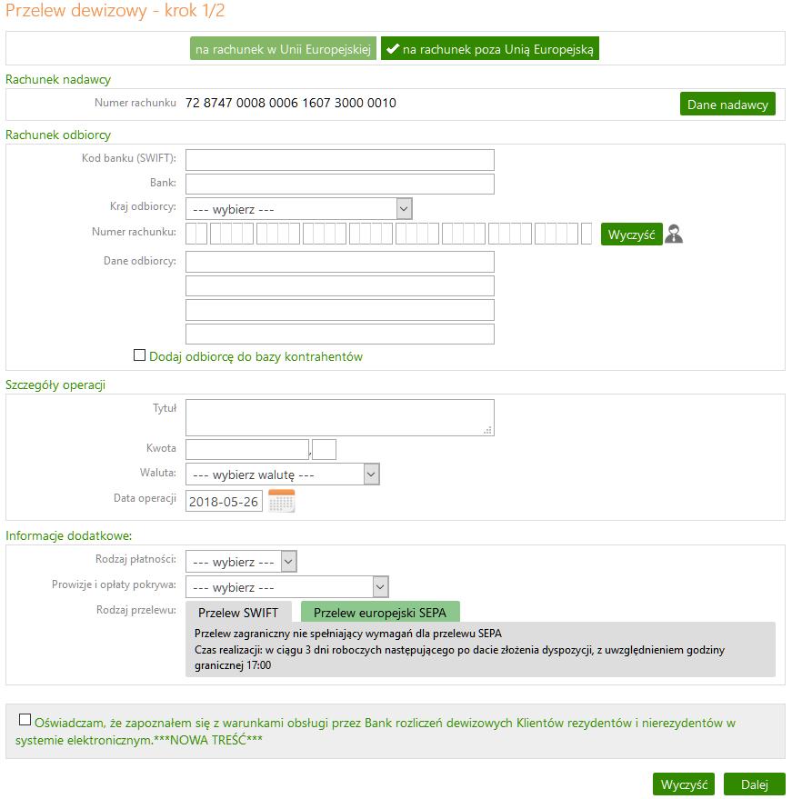792x799 pixels.
Task: Open the calendar date picker icon
Action: (x=281, y=500)
